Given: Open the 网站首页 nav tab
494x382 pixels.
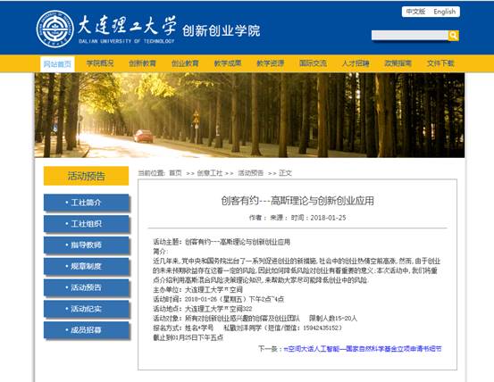Looking at the screenshot, I should click(x=57, y=64).
